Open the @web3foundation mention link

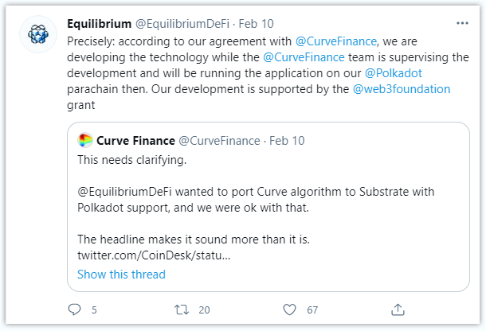click(x=402, y=89)
